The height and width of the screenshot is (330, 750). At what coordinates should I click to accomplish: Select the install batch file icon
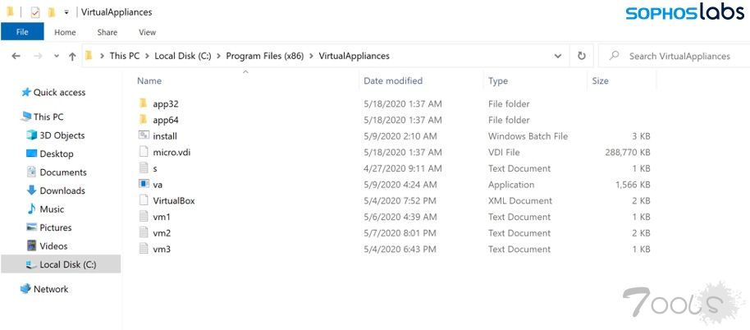143,136
